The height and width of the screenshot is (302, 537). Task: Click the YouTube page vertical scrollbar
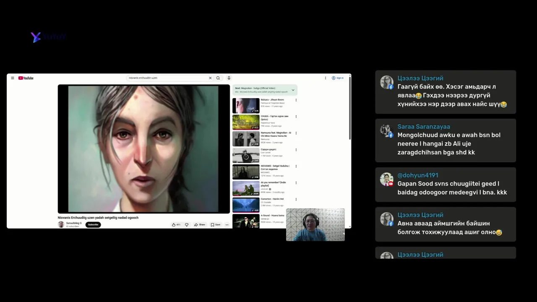(349, 108)
